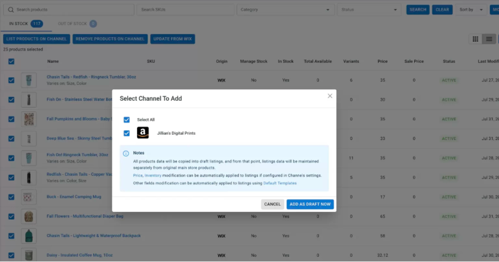499x262 pixels.
Task: Click the Variants column header
Action: (351, 62)
